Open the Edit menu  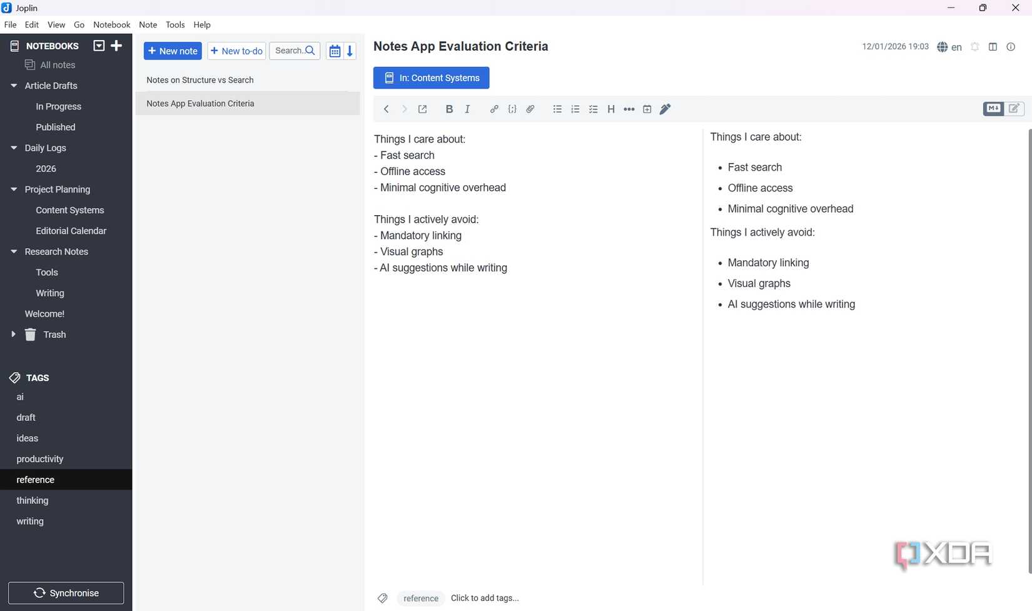point(32,25)
